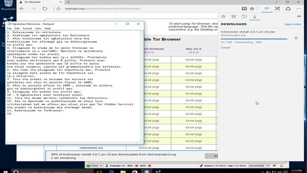Click Retroshare Friends status icon
The image size is (307, 173).
(107, 166)
